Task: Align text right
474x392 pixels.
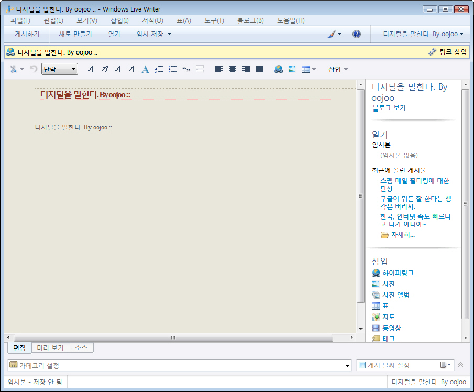Action: [246, 69]
